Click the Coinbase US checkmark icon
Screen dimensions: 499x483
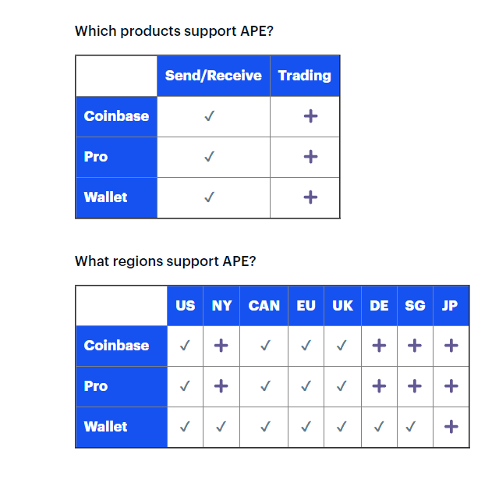(x=185, y=346)
